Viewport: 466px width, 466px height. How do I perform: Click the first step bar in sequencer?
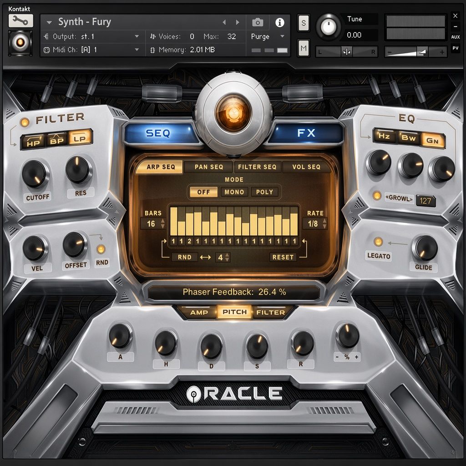point(174,222)
